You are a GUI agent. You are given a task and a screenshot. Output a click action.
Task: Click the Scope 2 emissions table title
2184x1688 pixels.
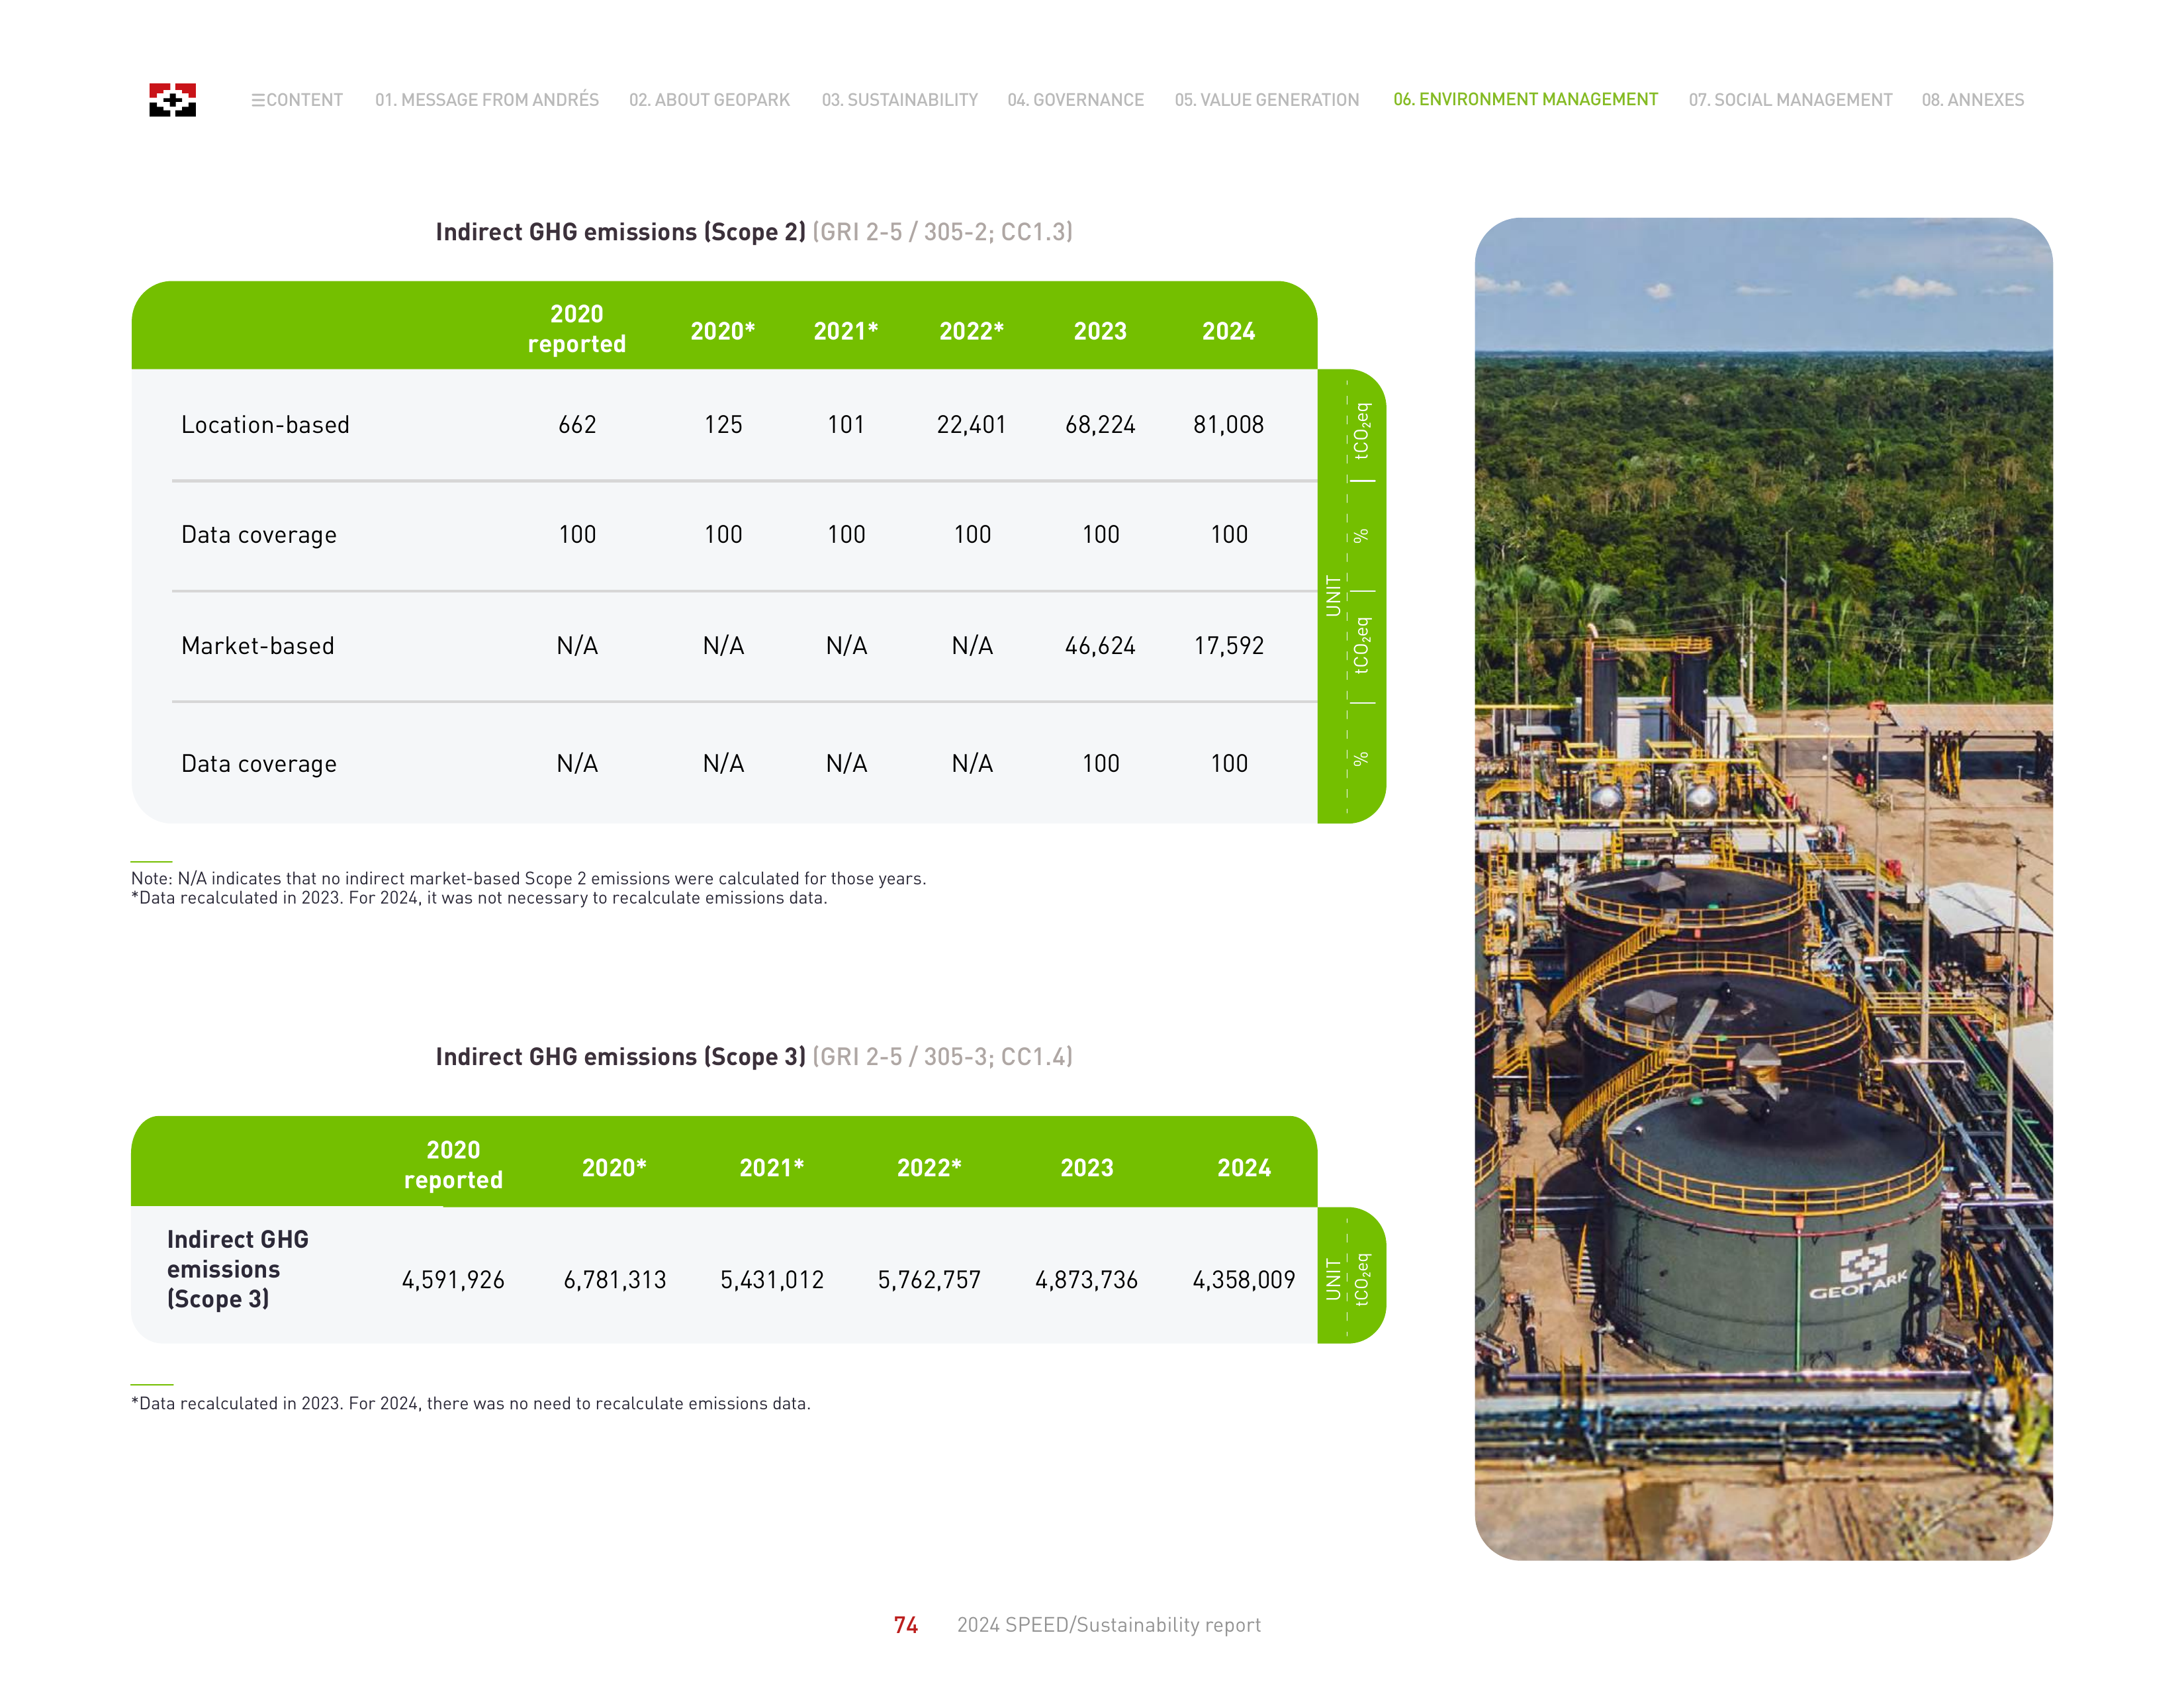click(x=754, y=232)
